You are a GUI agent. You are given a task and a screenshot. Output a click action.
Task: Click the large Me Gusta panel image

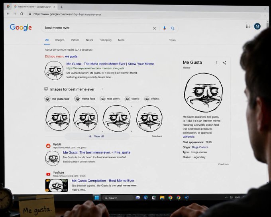point(203,93)
